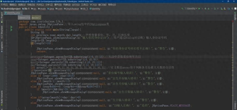The image size is (237, 110).
Task: Click the Search Everywhere magnifier
Action: pos(232,9)
